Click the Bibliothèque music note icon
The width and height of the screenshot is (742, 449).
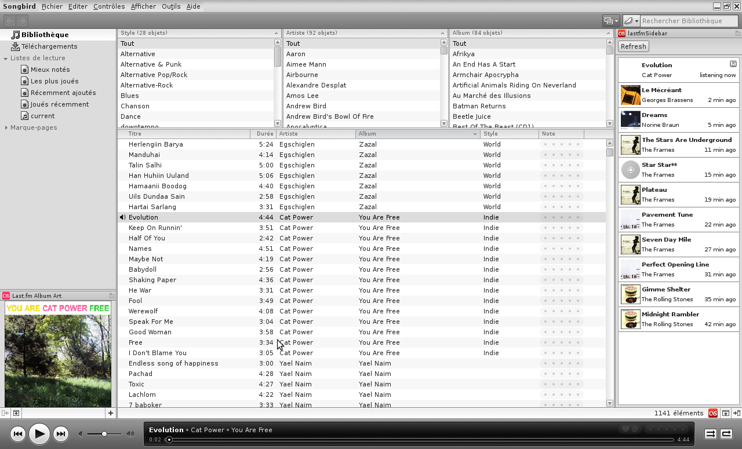tap(16, 35)
